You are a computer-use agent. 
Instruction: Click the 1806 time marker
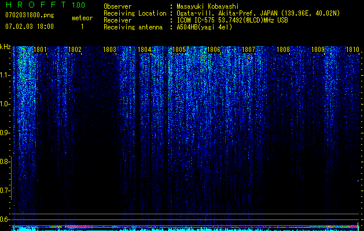click(214, 50)
